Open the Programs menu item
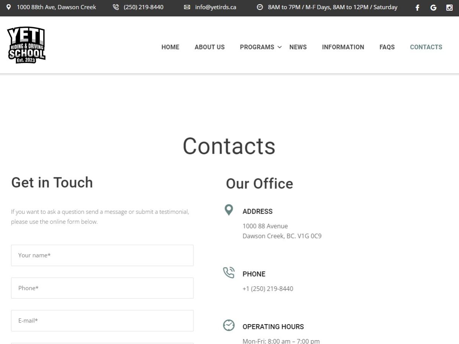Viewport: 459px width, 344px height. [x=257, y=47]
